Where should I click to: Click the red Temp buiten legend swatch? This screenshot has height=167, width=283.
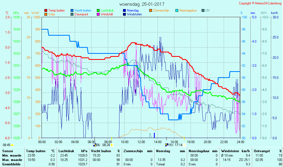(46, 10)
